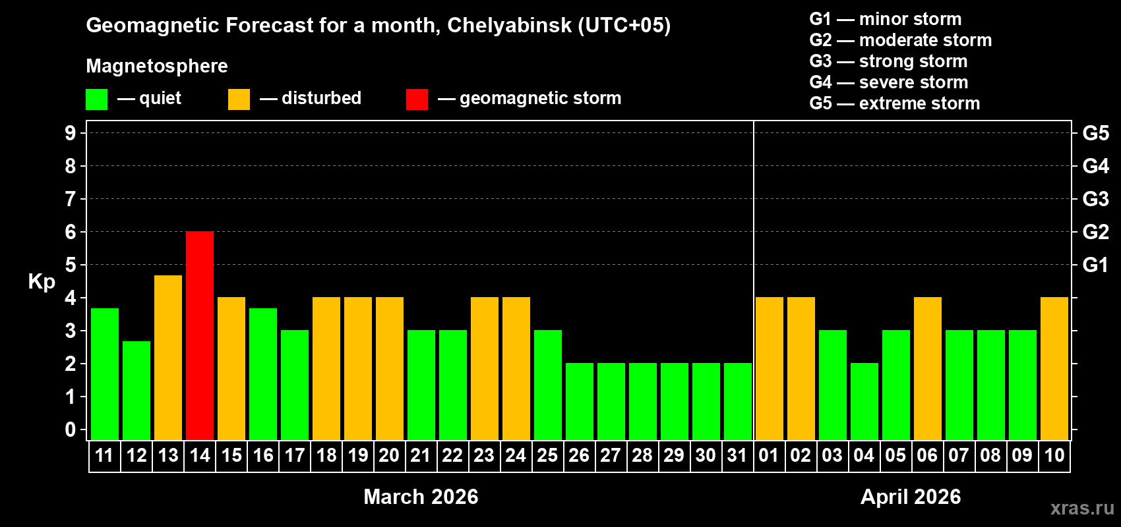
Task: Click the '— geomagnetic storm' legend text
Action: click(x=530, y=98)
